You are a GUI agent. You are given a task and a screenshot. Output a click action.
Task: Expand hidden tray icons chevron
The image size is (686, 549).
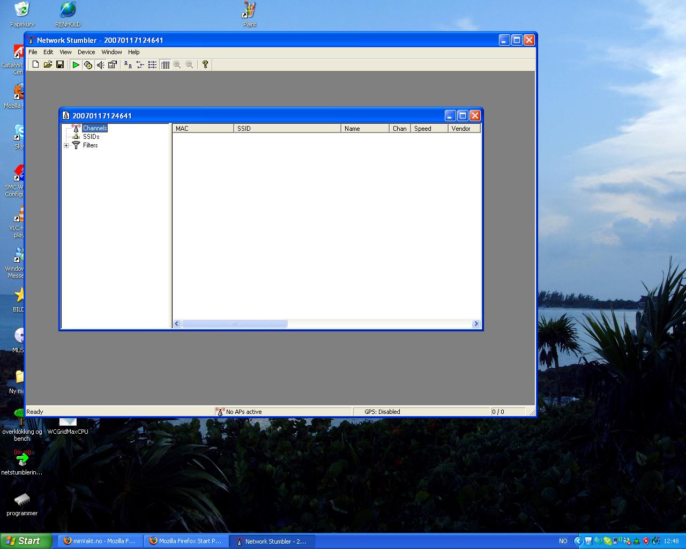click(578, 541)
